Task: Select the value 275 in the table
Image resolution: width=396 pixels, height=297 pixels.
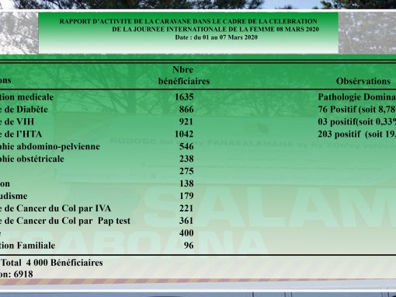Action: pos(186,171)
